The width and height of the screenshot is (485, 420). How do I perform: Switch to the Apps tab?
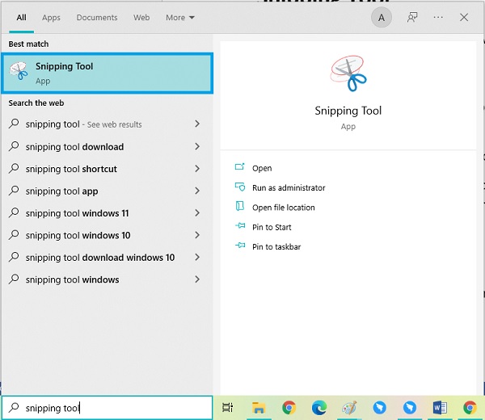point(52,18)
